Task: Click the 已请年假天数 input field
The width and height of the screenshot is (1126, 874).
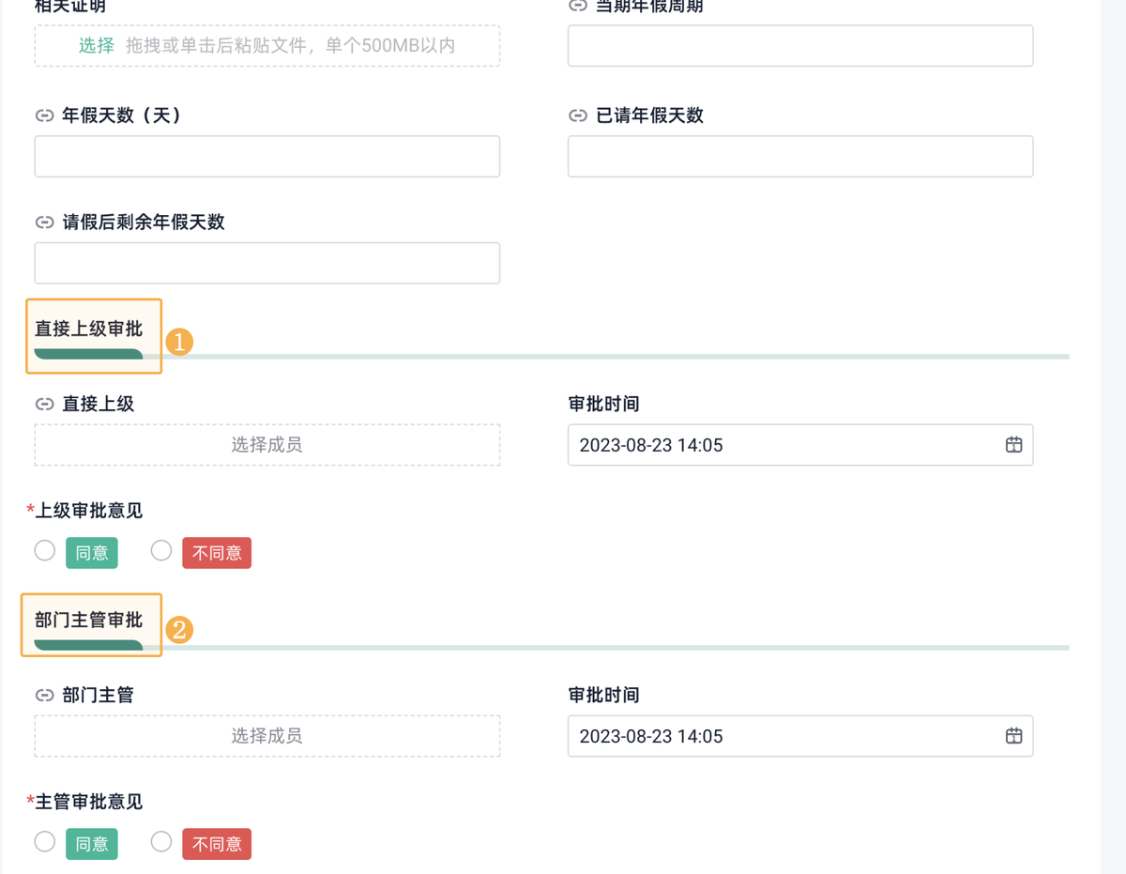Action: pos(800,157)
